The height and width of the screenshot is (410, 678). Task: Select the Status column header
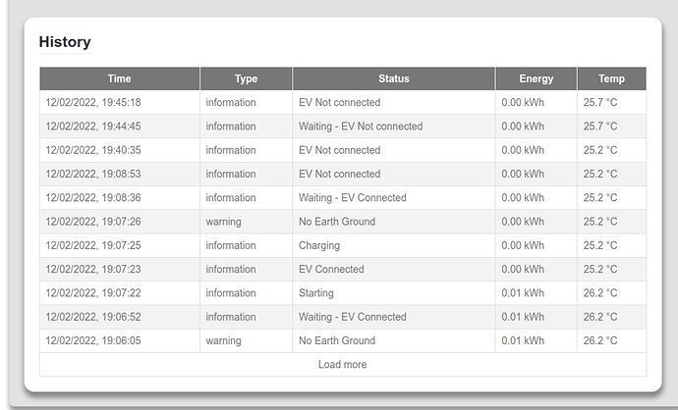393,78
